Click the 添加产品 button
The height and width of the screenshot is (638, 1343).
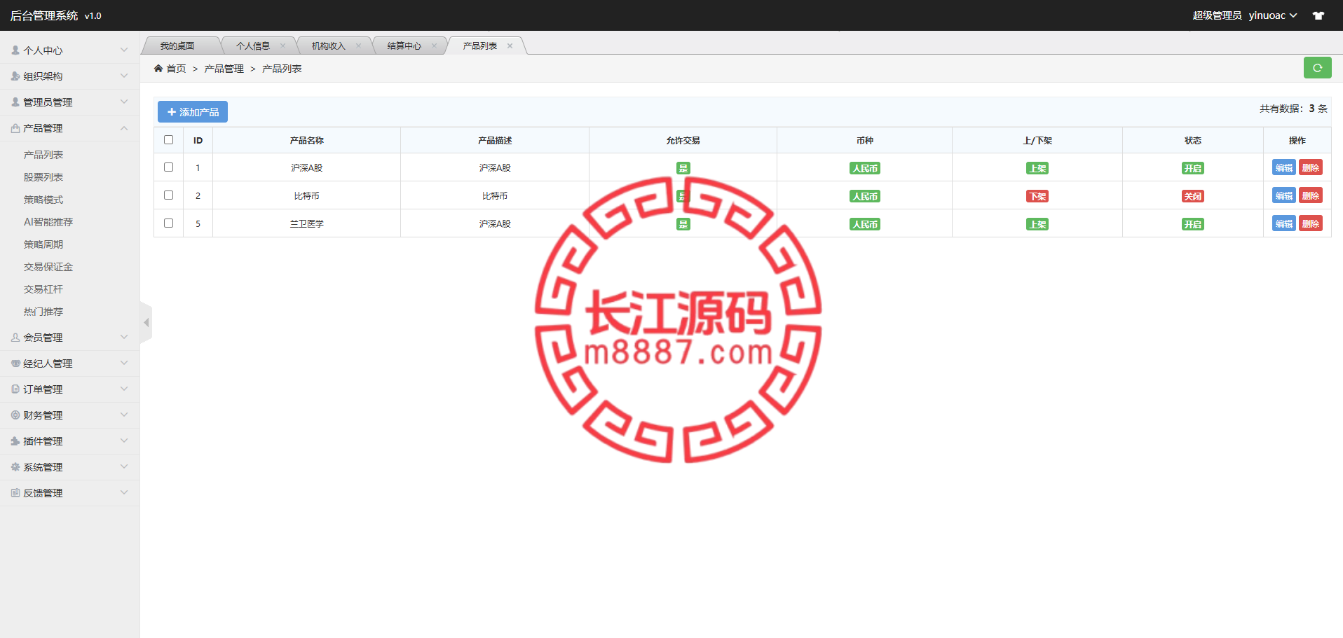coord(193,112)
